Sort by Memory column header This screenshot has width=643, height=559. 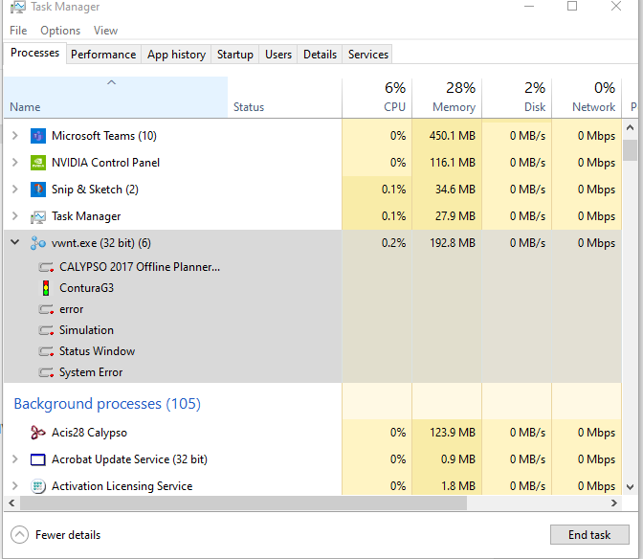pyautogui.click(x=447, y=98)
